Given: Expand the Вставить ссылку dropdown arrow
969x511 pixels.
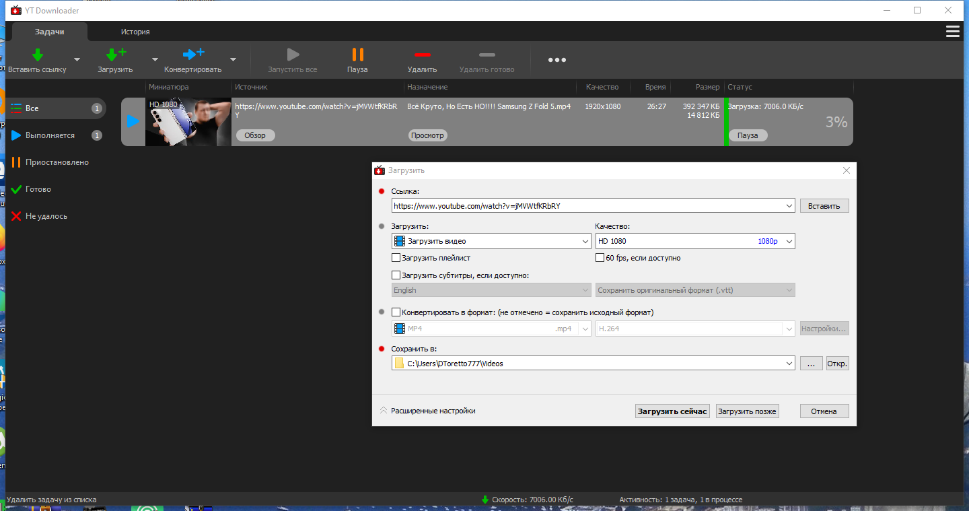Looking at the screenshot, I should [77, 59].
